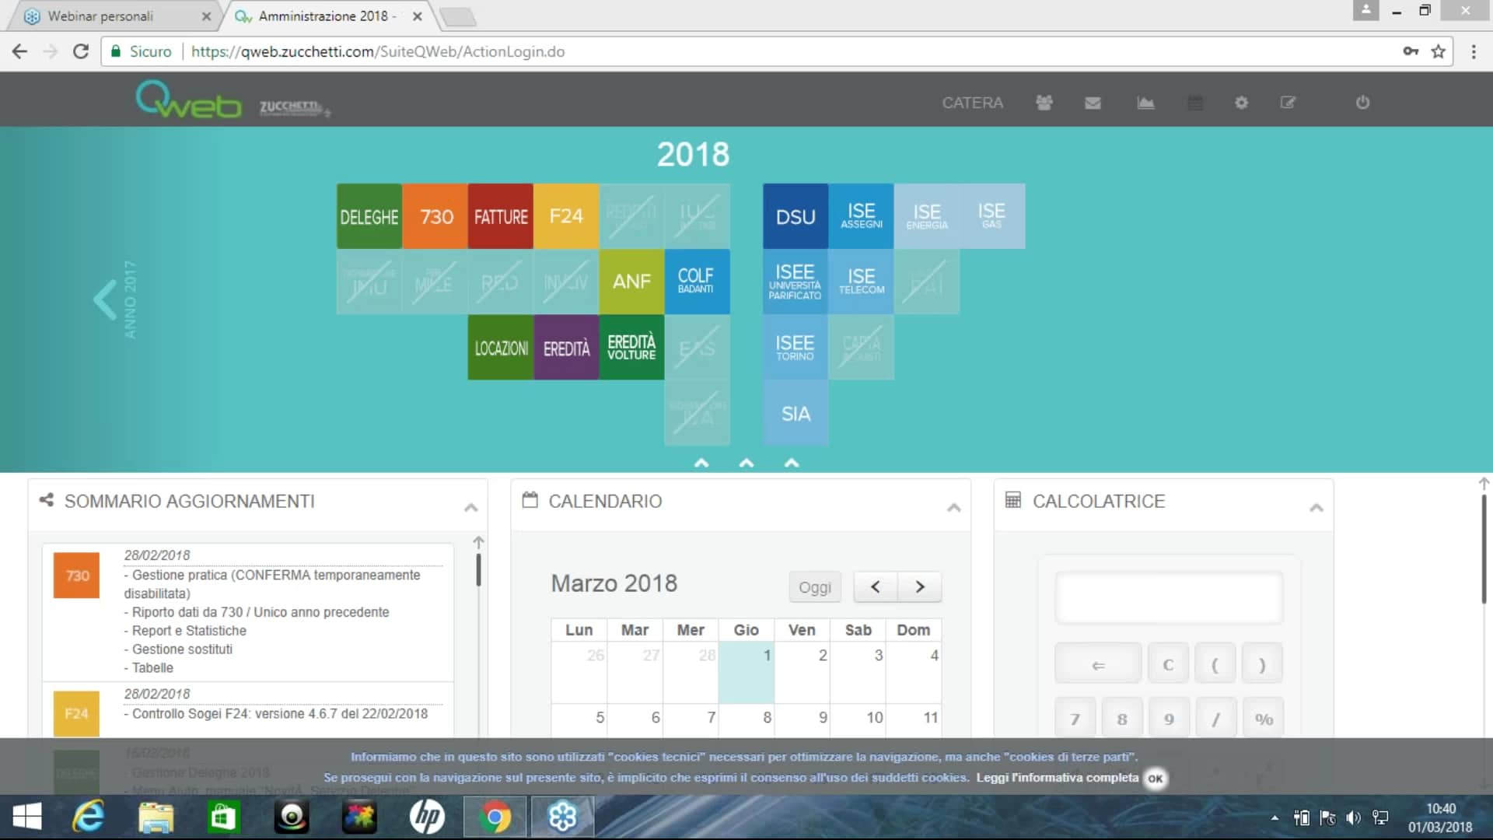
Task: Click the Oggi button in the calendar
Action: [814, 587]
